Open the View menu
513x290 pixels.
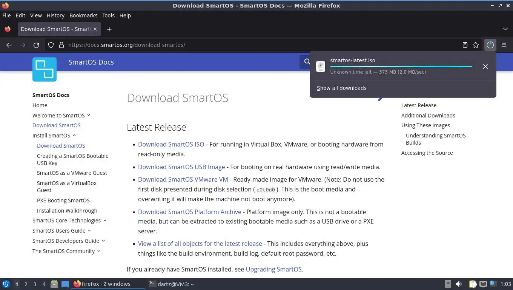(x=36, y=15)
